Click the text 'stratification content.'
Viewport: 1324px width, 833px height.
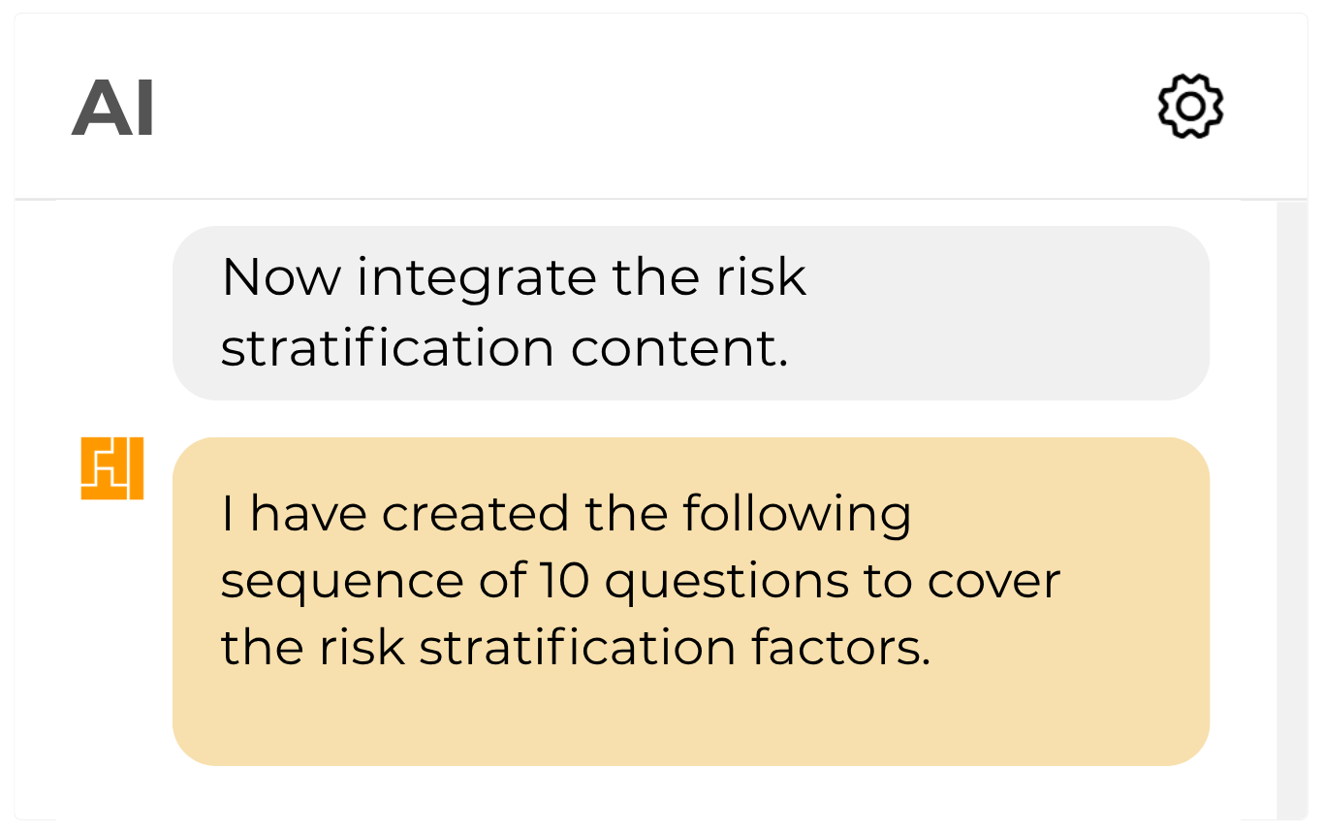[504, 347]
